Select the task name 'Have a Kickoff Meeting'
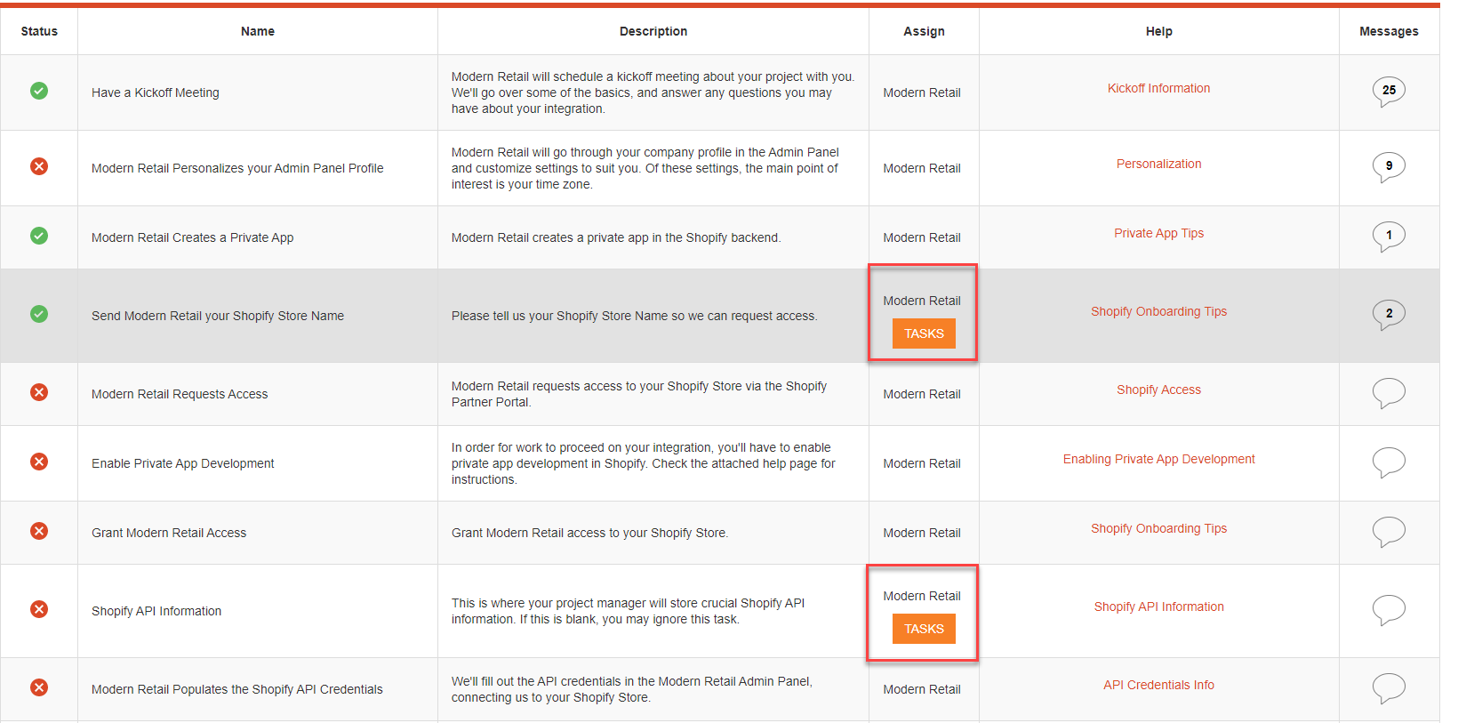 156,92
